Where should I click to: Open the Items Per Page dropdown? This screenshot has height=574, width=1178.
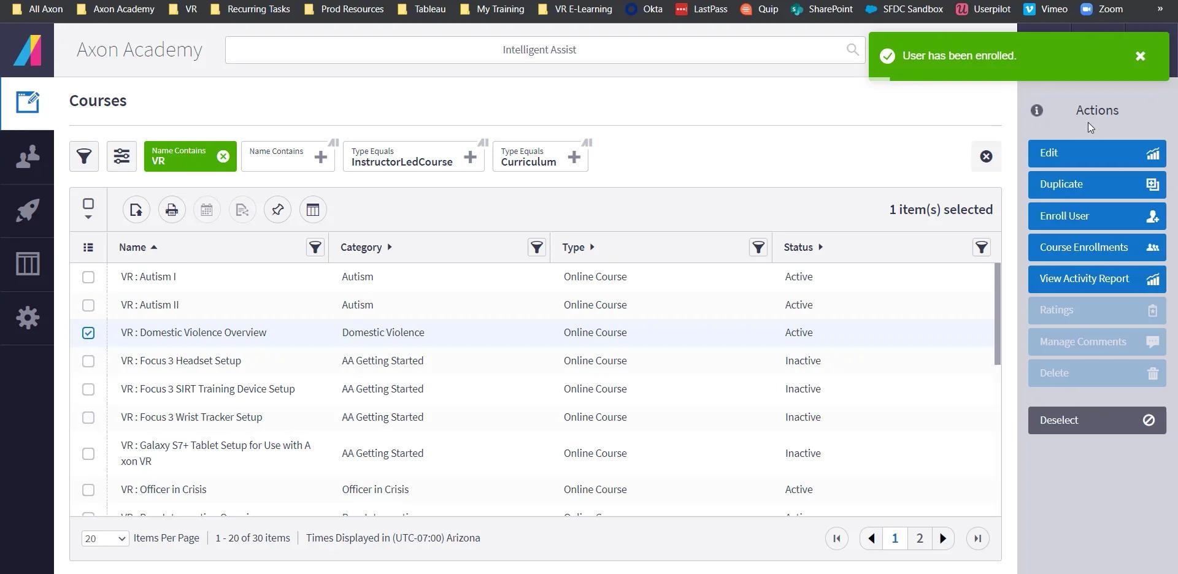coord(105,538)
